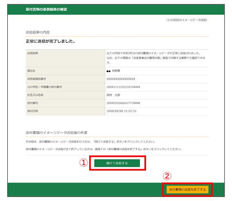Select the receipt number 20XX5555666677778888
This screenshot has width=232, height=201.
[123, 103]
